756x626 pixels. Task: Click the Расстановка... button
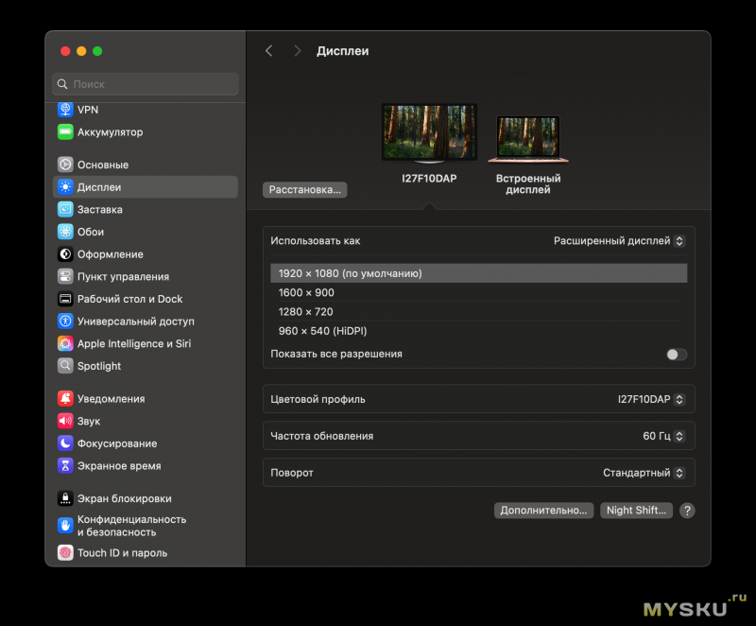coord(304,190)
